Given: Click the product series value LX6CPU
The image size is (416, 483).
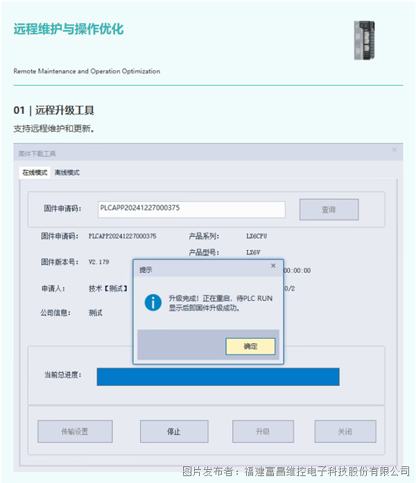Looking at the screenshot, I should click(x=257, y=236).
